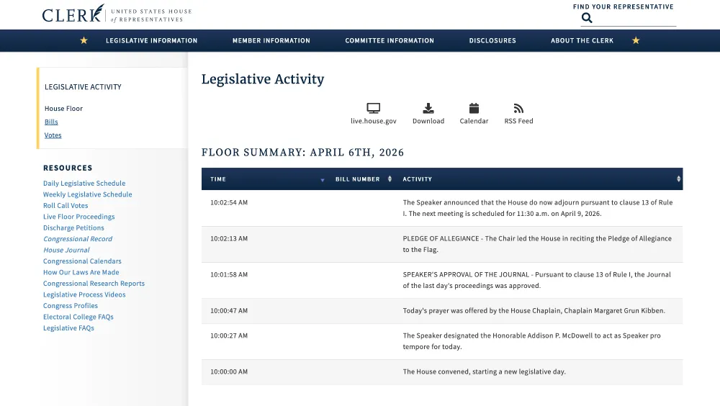This screenshot has height=406, width=720.
Task: Click the search magnifying glass icon
Action: pyautogui.click(x=587, y=18)
